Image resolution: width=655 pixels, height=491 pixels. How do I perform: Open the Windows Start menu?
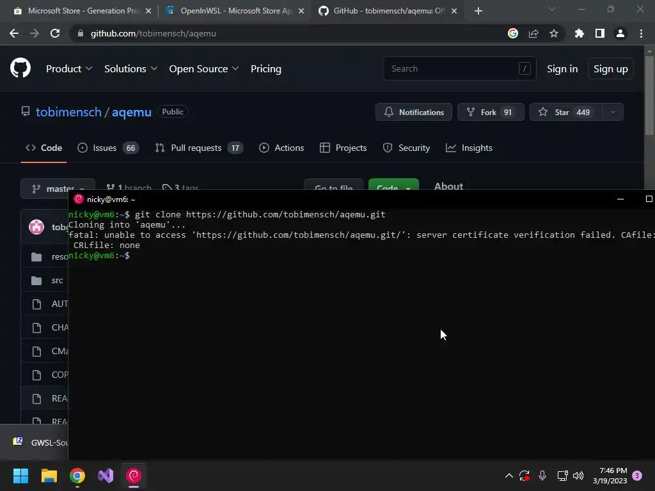coord(20,476)
